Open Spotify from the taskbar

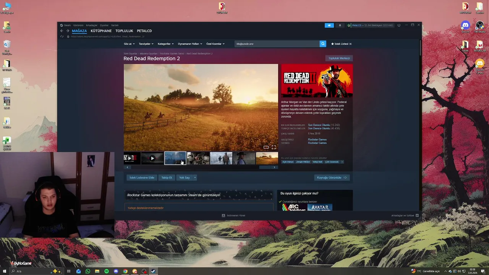[107, 271]
